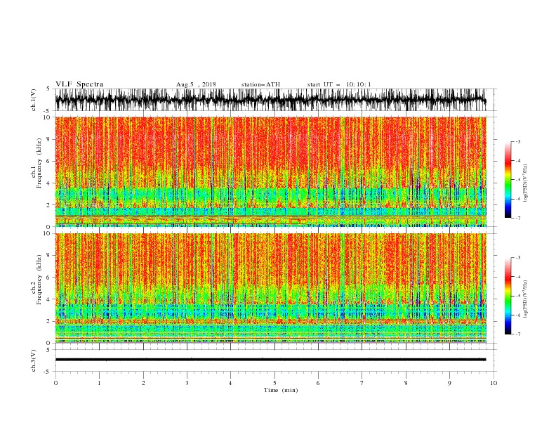Image resolution: width=556 pixels, height=430 pixels.
Task: Click time axis tick label "9"
Action: click(449, 383)
